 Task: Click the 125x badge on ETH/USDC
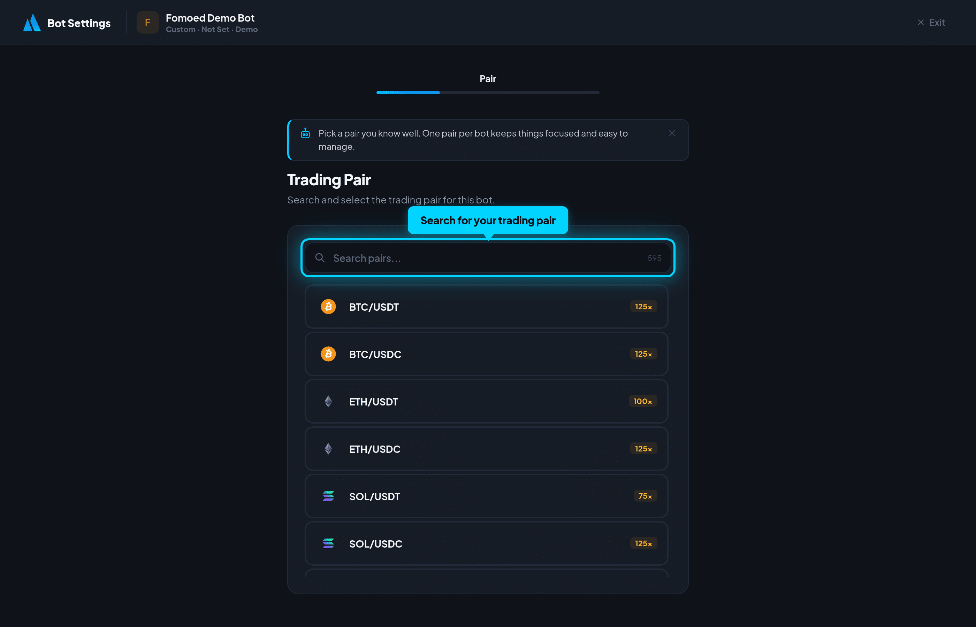coord(643,449)
